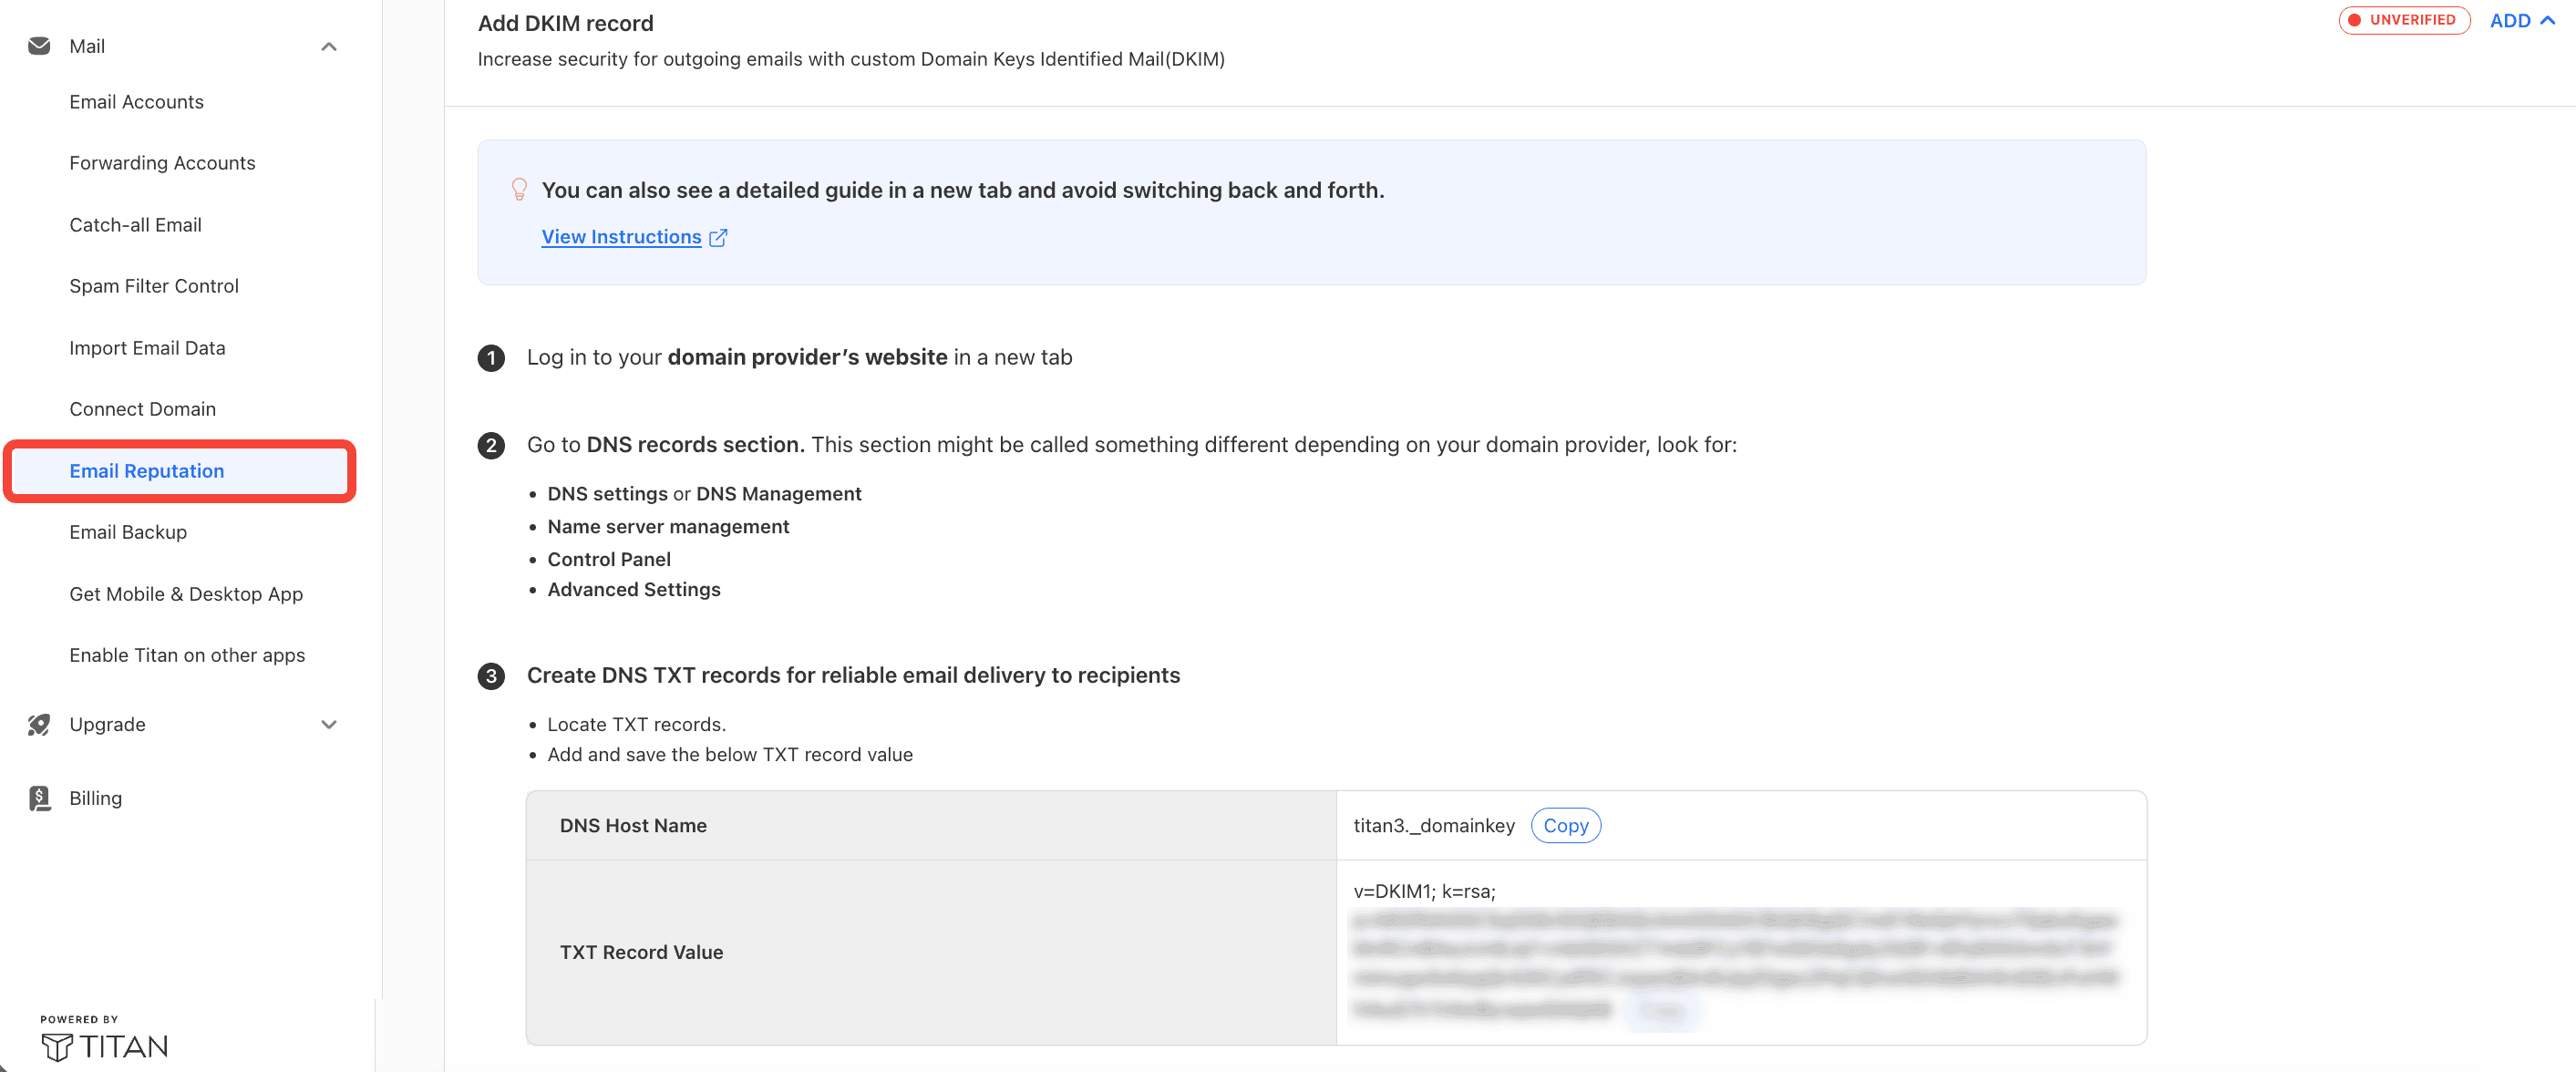
Task: Open the View Instructions link
Action: (621, 237)
